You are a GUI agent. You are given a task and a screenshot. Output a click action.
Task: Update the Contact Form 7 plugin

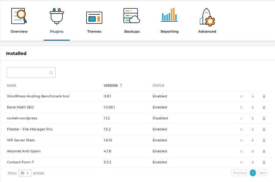click(x=253, y=162)
